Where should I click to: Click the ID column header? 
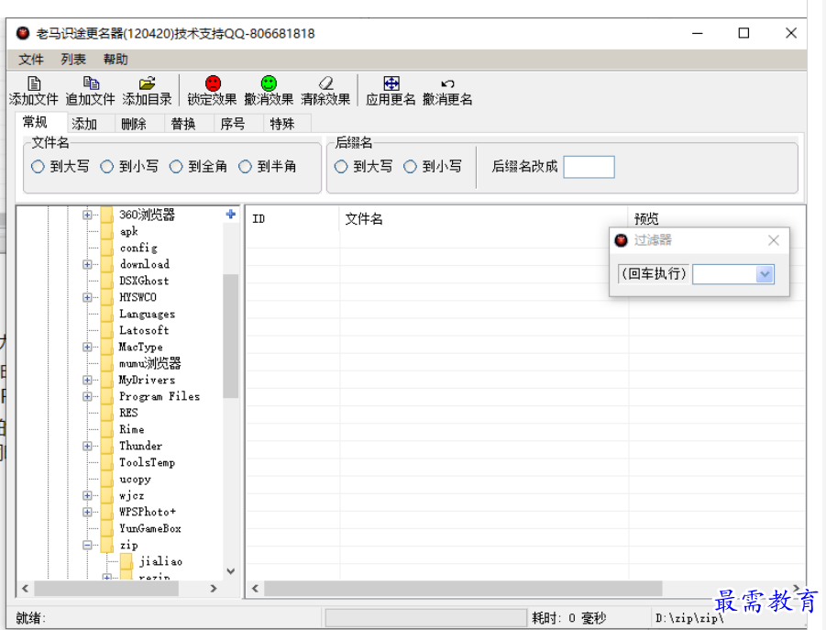tap(292, 218)
